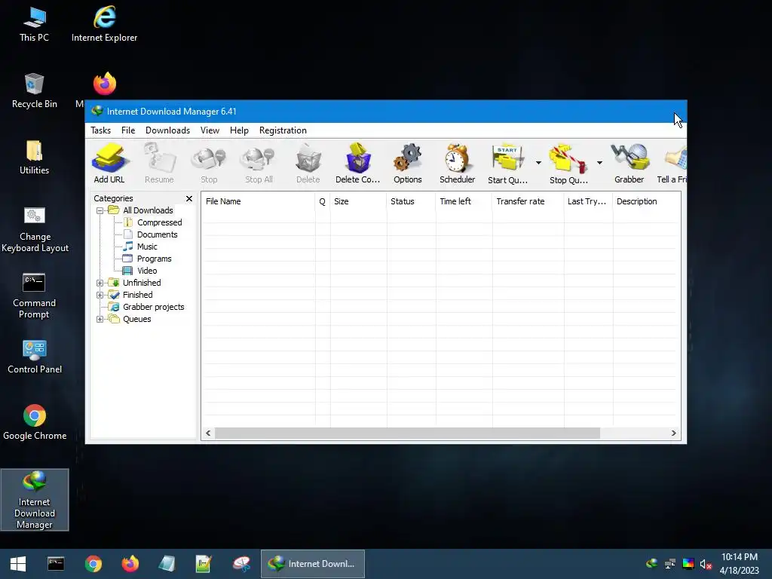Click the Stop Queue toolbar icon
This screenshot has height=579, width=772.
(x=568, y=163)
